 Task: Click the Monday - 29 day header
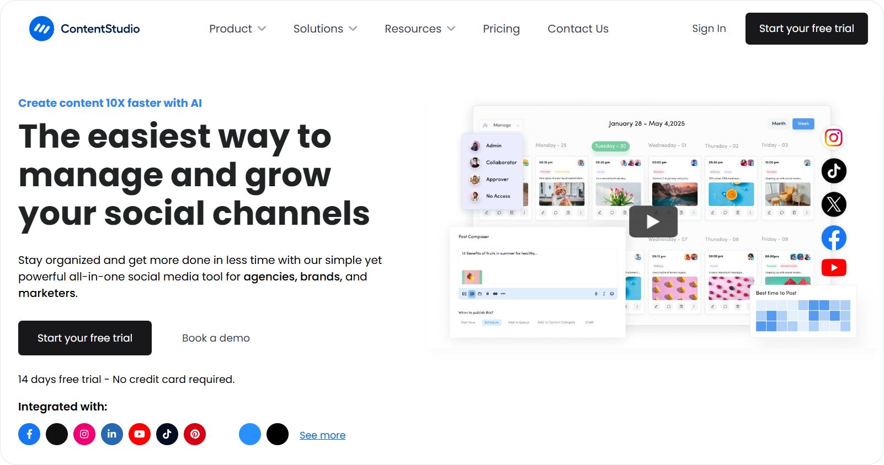551,145
